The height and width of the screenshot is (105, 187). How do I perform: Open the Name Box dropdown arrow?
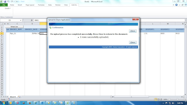pos(20,20)
